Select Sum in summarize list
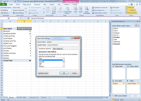141x101 pixels. pyautogui.click(x=51, y=59)
